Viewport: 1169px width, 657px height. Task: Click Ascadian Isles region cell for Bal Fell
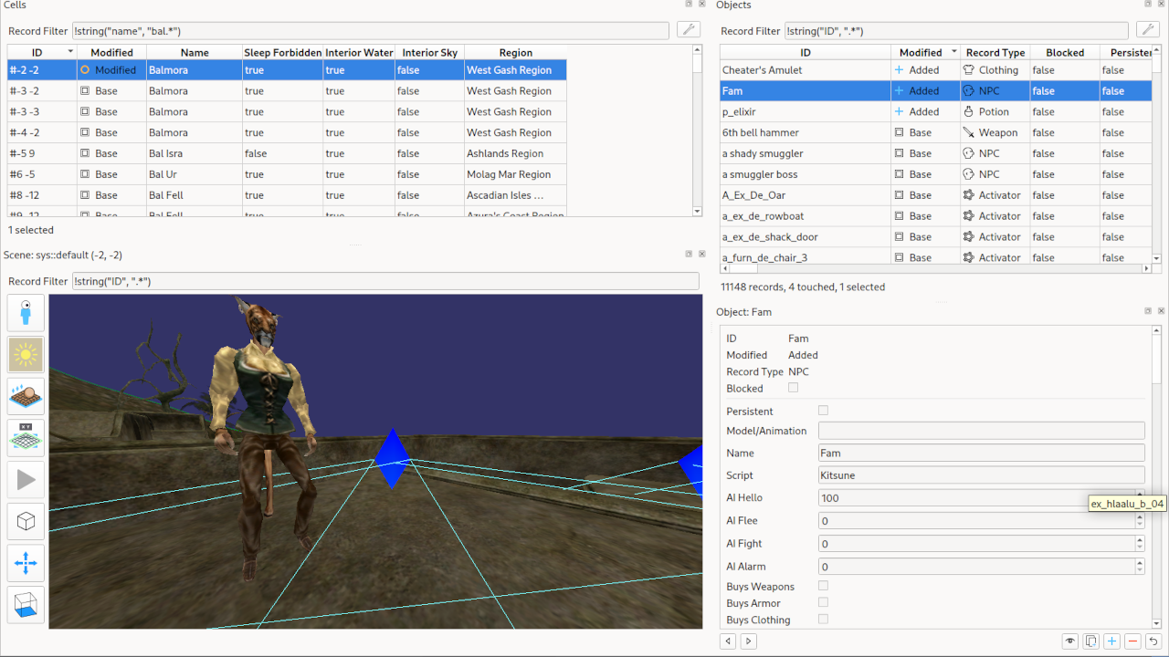(x=515, y=195)
